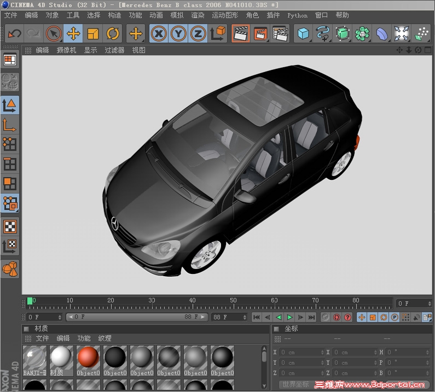Toggle Y axis lock
Image resolution: width=435 pixels, height=392 pixels.
coord(178,33)
